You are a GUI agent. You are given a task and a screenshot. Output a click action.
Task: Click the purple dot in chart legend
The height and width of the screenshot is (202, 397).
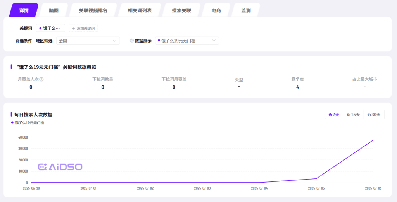click(x=12, y=123)
